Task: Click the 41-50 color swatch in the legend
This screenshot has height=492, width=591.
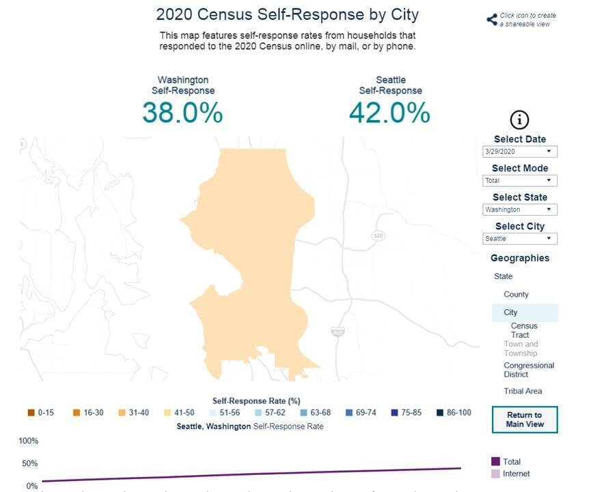Action: pyautogui.click(x=167, y=412)
